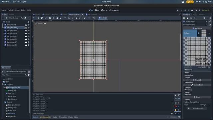The height and width of the screenshot is (120, 213).
Task: Toggle error messages filter in Output
Action: 177,106
